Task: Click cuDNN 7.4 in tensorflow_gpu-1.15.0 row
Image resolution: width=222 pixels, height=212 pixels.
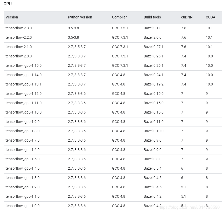Action: tap(184, 65)
